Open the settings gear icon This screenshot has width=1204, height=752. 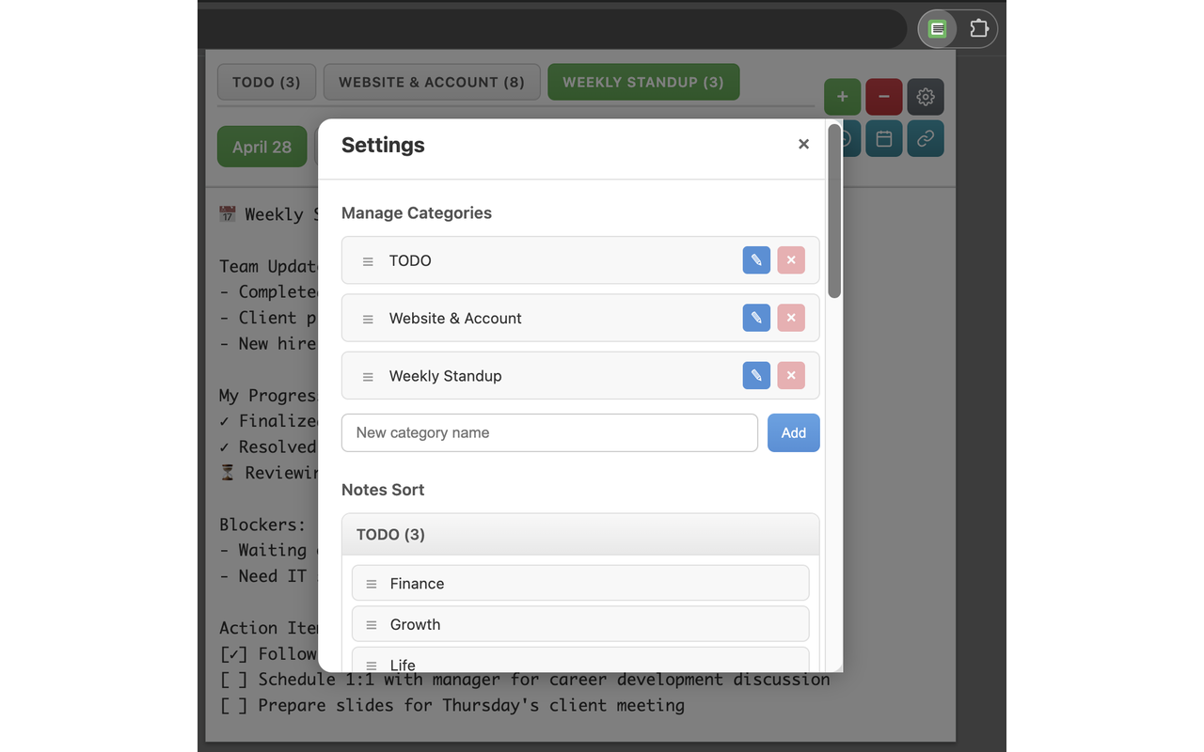point(925,97)
